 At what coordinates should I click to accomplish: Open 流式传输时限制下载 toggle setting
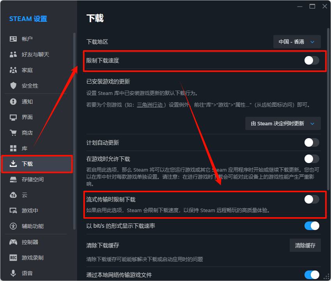tap(311, 198)
